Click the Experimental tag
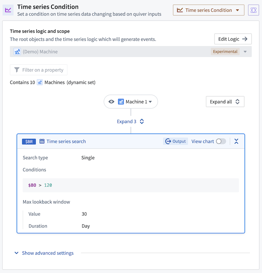This screenshot has height=273, width=262. 225,52
